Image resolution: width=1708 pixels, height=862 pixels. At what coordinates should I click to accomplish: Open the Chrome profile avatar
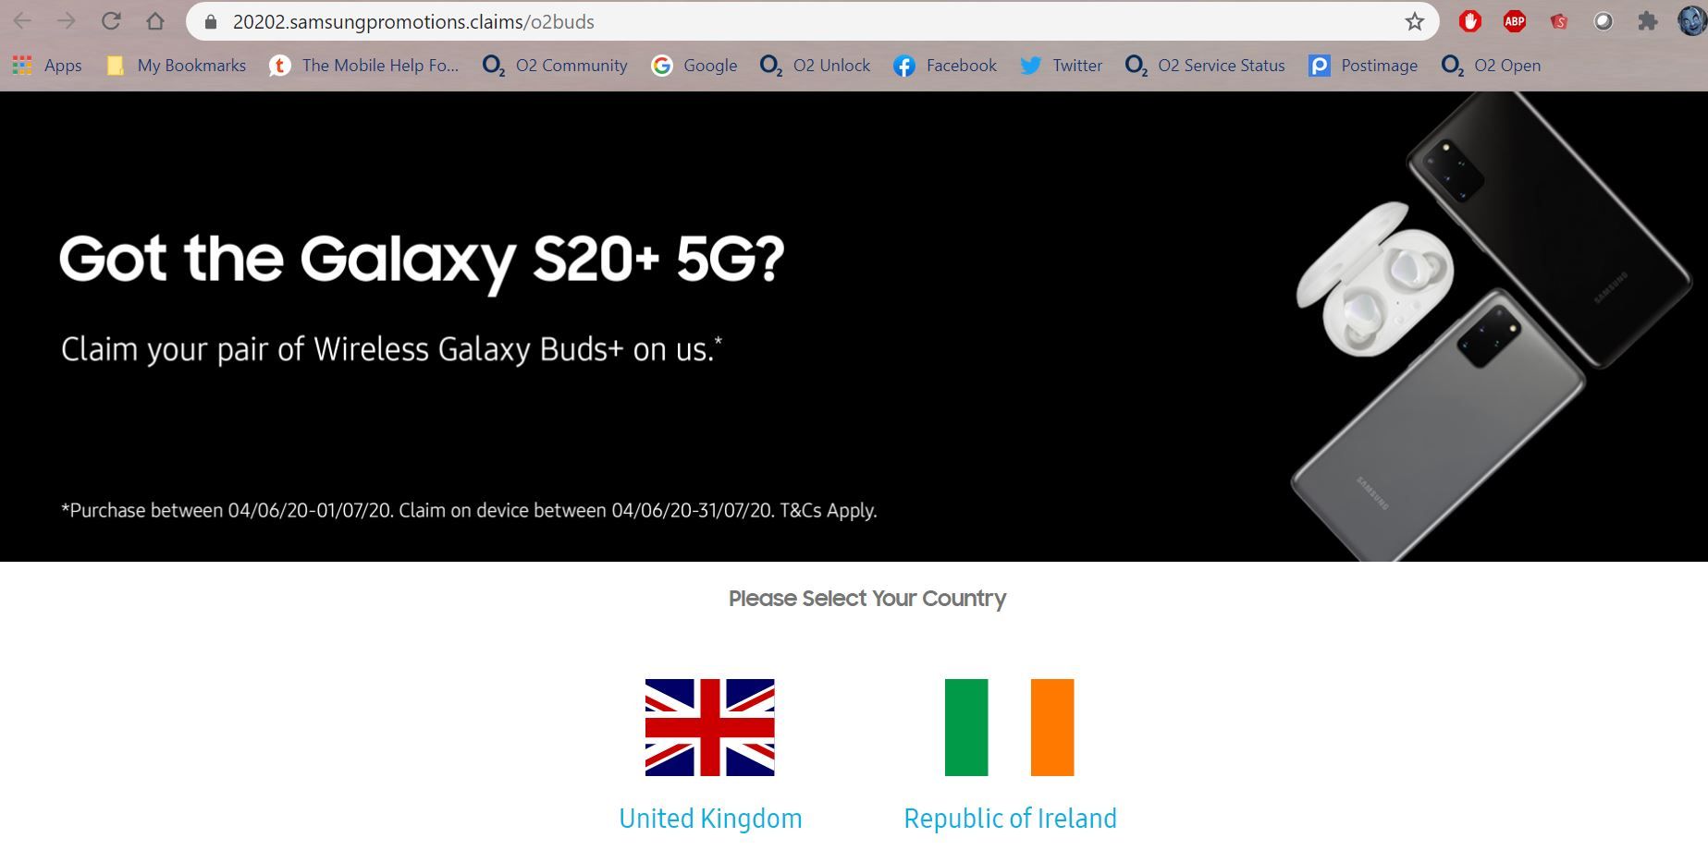(x=1692, y=21)
